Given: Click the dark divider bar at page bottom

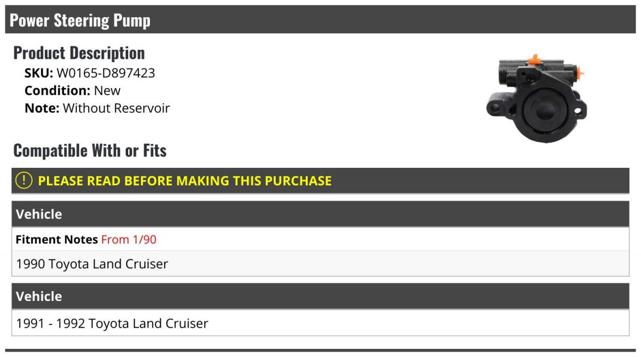Looking at the screenshot, I should point(320,351).
